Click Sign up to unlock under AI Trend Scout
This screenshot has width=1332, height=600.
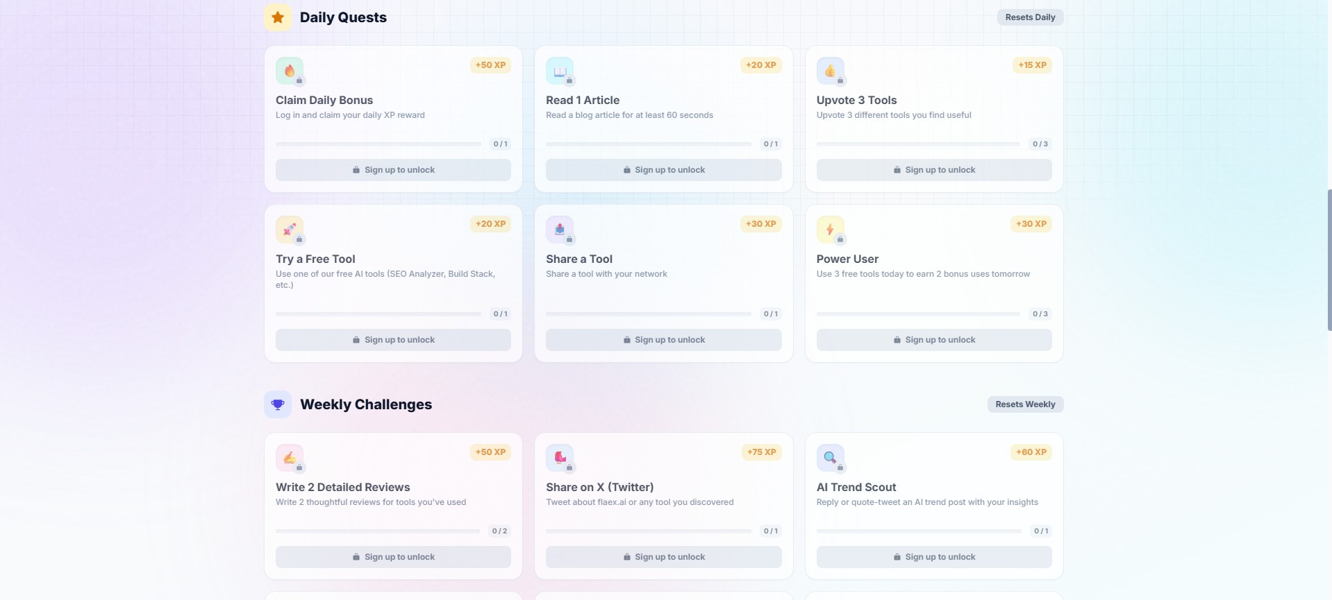[x=933, y=556]
